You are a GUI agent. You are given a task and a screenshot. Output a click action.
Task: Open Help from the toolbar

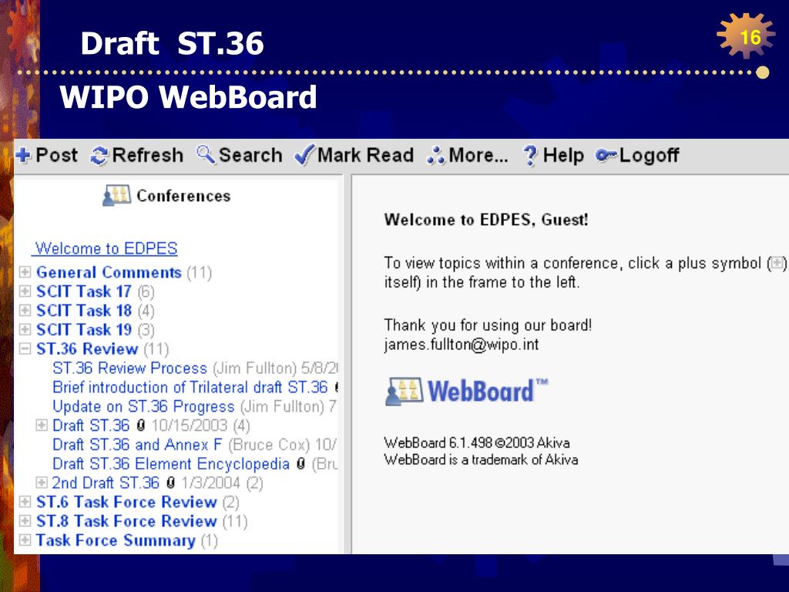[563, 155]
